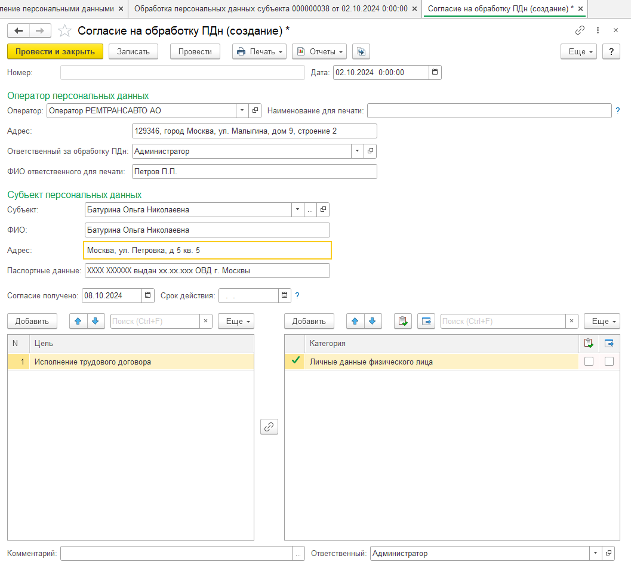
Task: Switch to Обработка персональных данных субъекта tab
Action: (x=271, y=8)
